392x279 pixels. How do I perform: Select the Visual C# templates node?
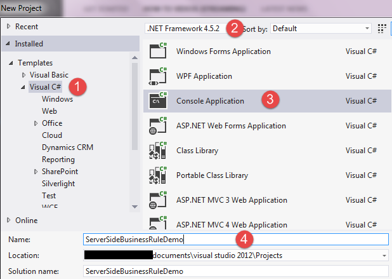[x=45, y=87]
